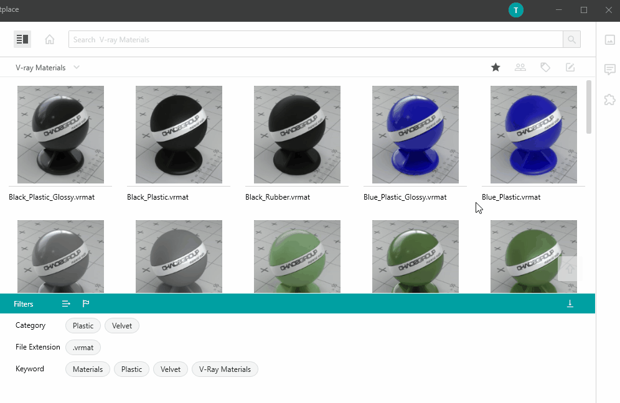Open the sidebar panel view icon

[x=22, y=39]
